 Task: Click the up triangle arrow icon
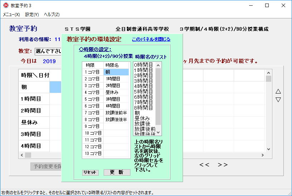(278, 91)
